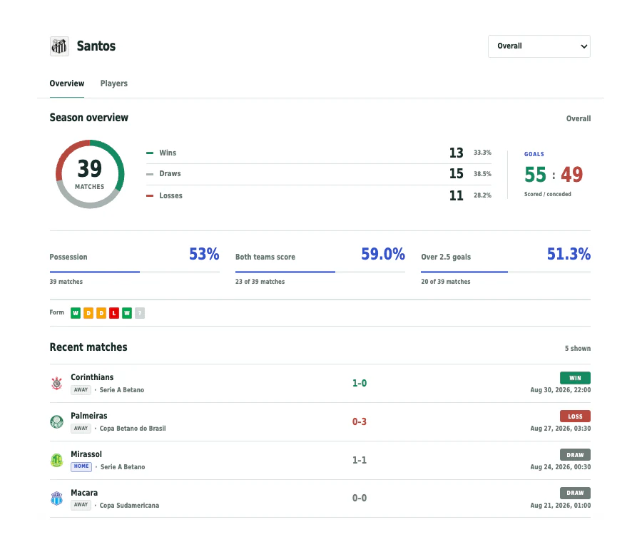The width and height of the screenshot is (642, 542).
Task: Click the red L form badge
Action: click(114, 313)
